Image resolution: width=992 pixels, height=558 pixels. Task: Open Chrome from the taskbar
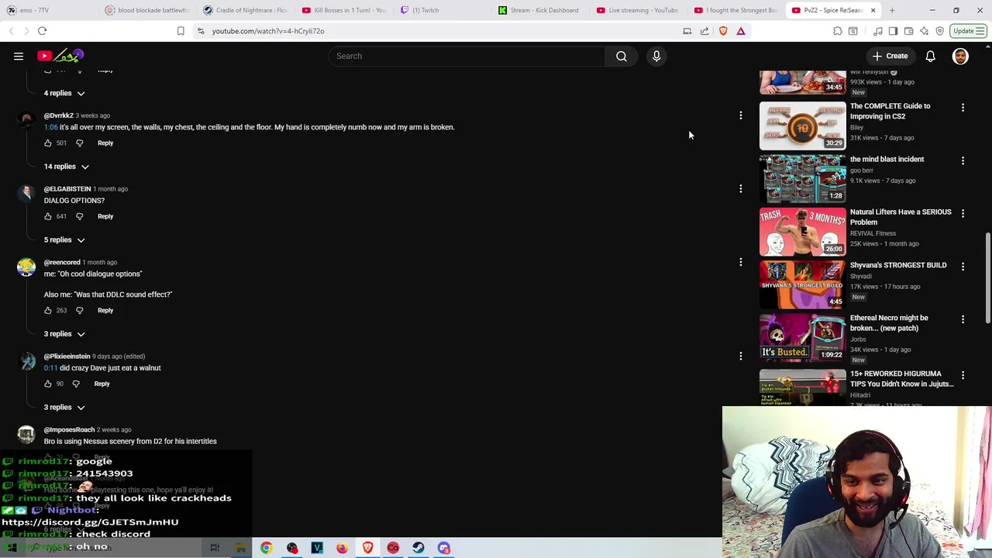(x=266, y=548)
